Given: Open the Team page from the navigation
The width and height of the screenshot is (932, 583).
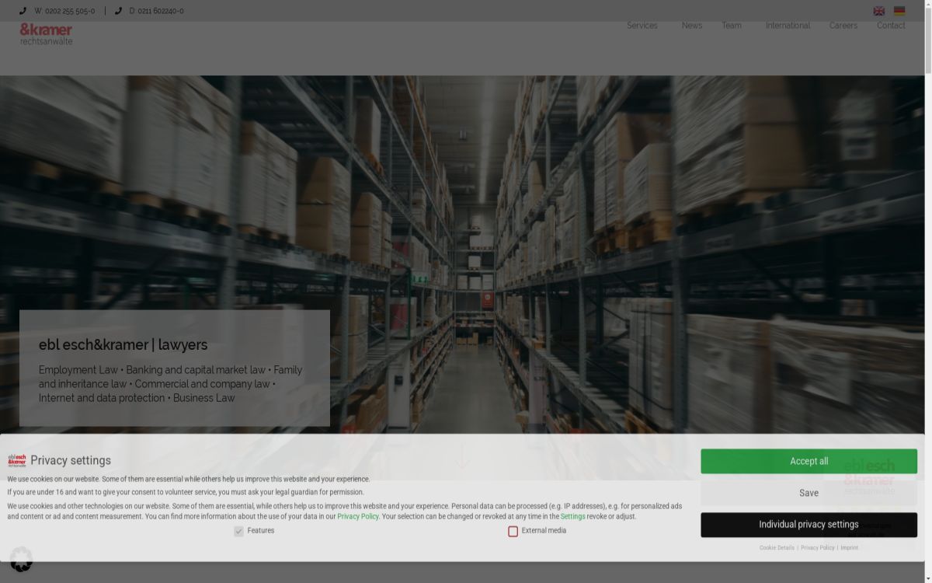Looking at the screenshot, I should click(x=732, y=25).
